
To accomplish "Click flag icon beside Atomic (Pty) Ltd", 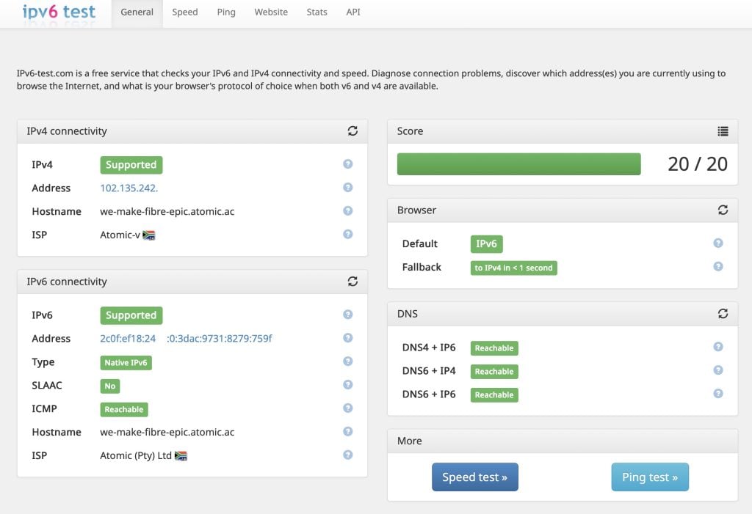I will [x=181, y=456].
